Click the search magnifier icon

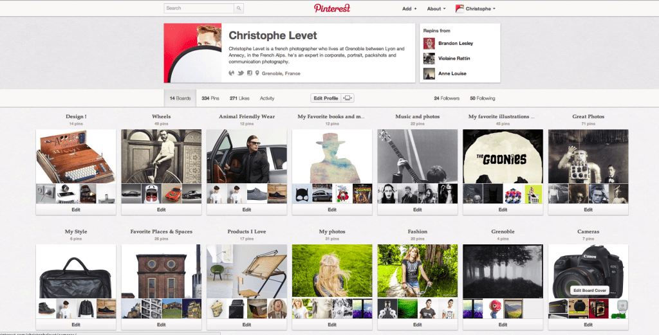[239, 8]
